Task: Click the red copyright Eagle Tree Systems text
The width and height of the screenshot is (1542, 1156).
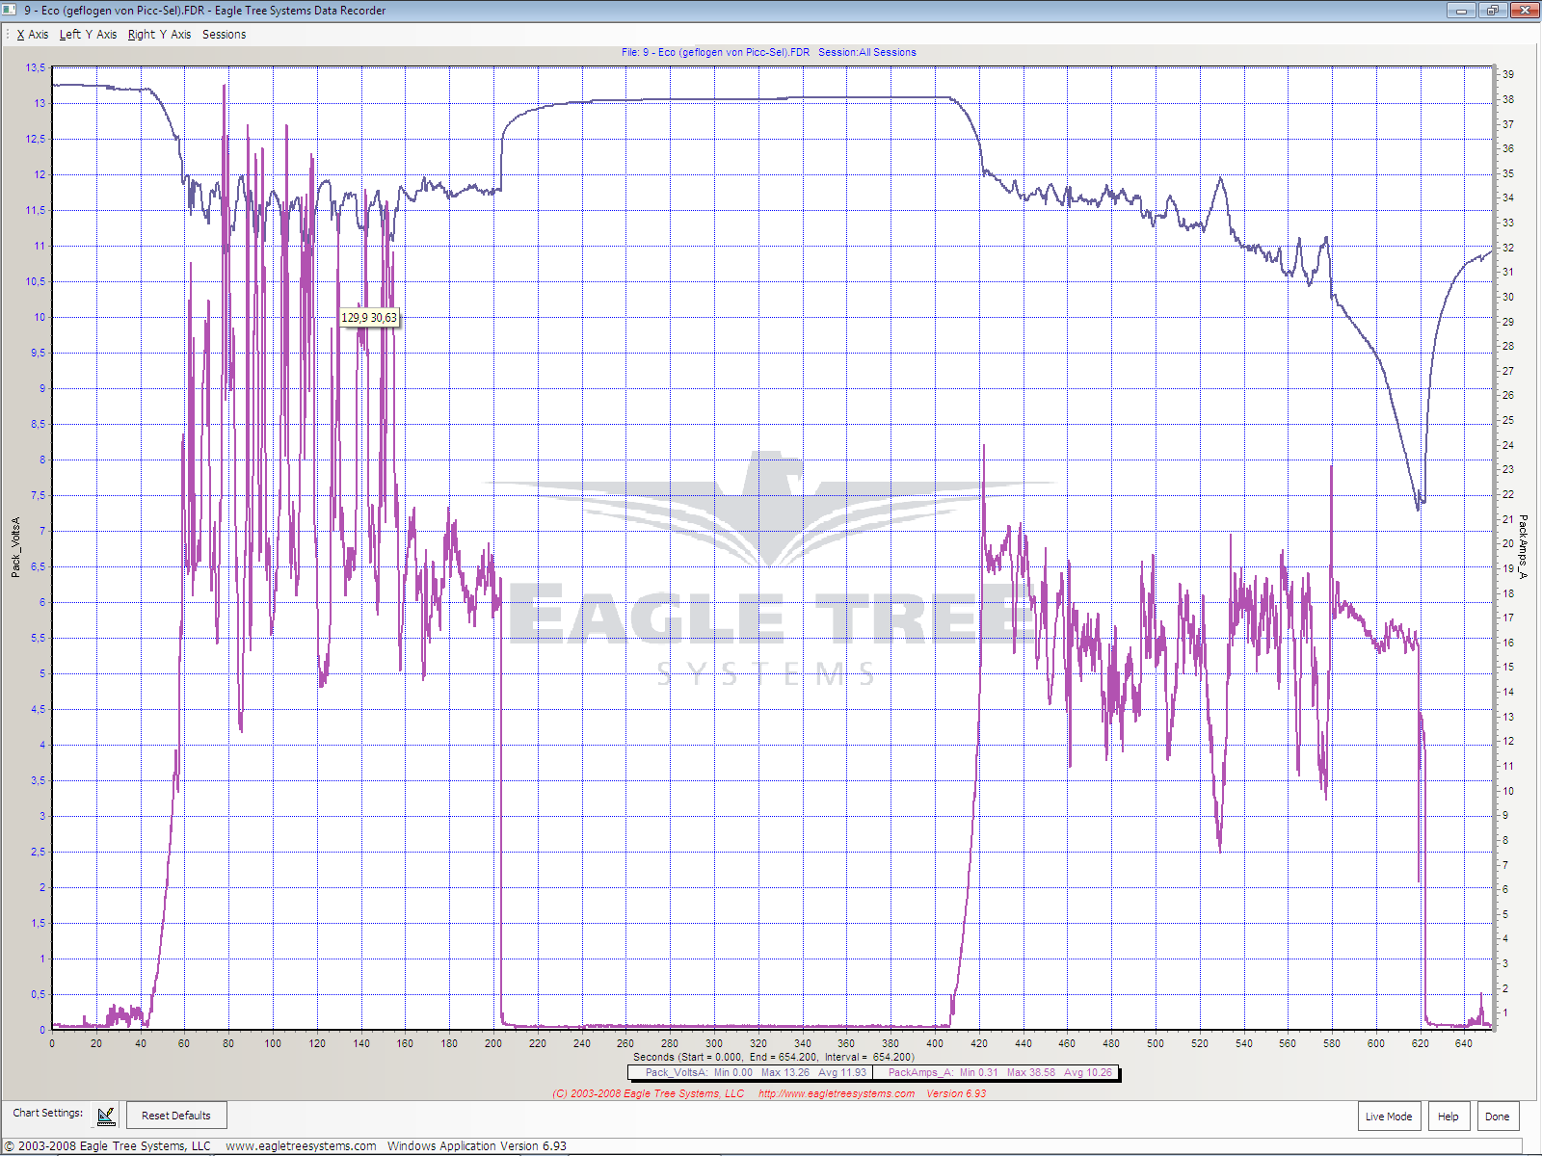Action: tap(648, 1094)
